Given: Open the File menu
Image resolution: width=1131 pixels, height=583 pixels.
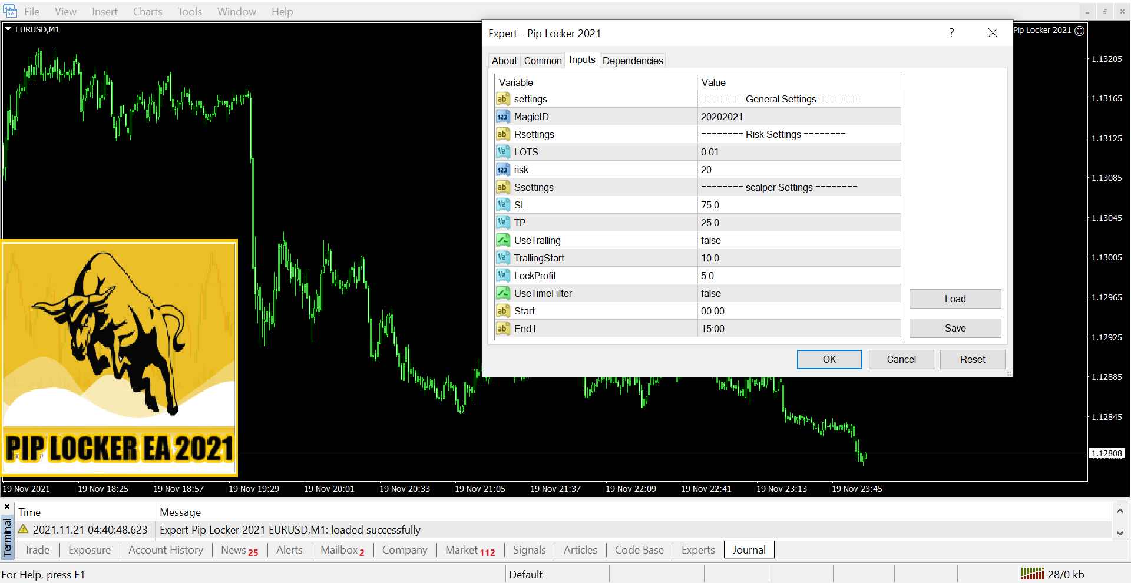Looking at the screenshot, I should pos(32,12).
